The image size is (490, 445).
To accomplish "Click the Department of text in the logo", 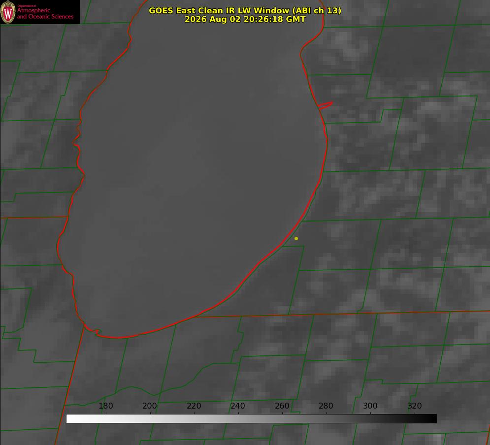I will coord(27,5).
